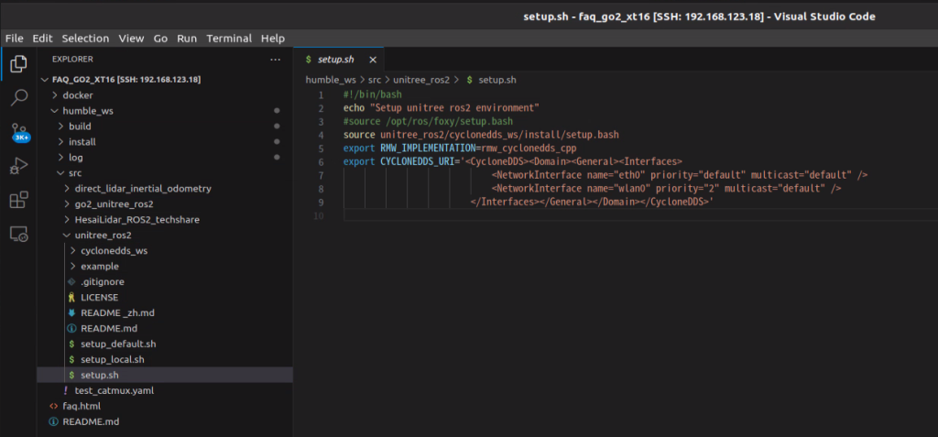
Task: Open the LICENSE file
Action: coord(99,297)
